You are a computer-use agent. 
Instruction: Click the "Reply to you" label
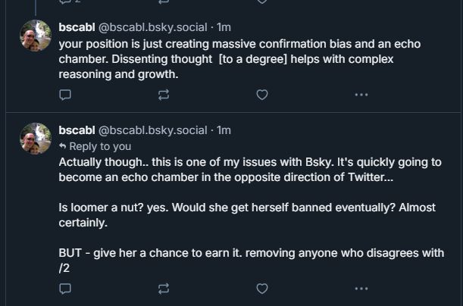point(99,146)
